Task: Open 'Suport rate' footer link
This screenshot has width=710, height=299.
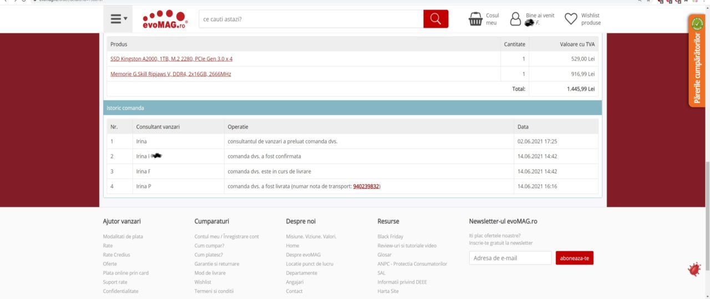Action: pyautogui.click(x=115, y=282)
